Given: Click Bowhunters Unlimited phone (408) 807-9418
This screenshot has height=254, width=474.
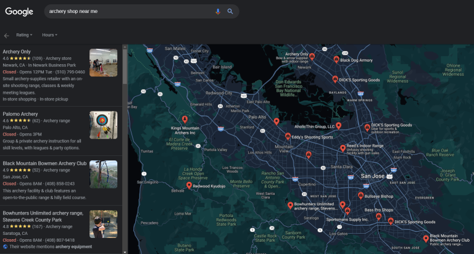Looking at the screenshot, I should point(60,240).
